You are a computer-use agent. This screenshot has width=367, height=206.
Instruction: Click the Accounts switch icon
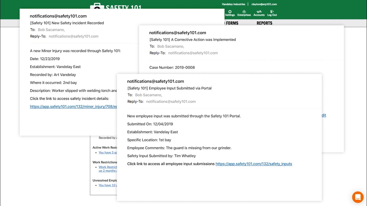click(x=259, y=12)
